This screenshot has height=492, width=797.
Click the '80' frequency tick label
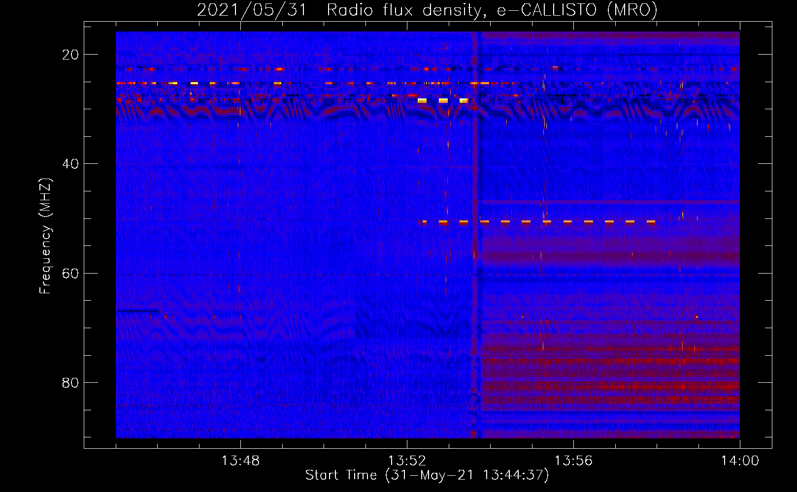pyautogui.click(x=70, y=382)
